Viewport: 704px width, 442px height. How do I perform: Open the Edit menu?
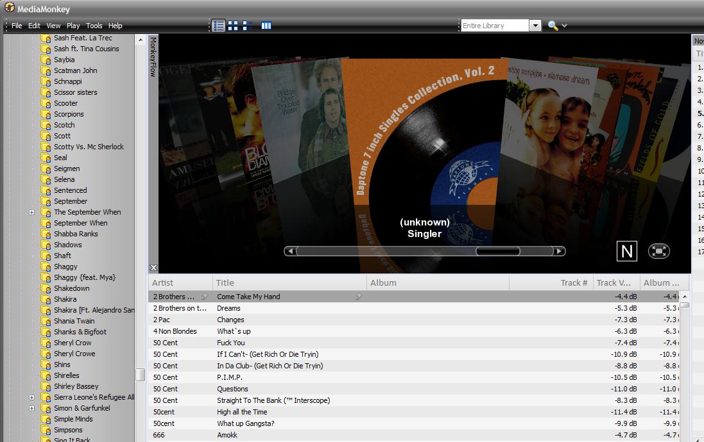34,26
